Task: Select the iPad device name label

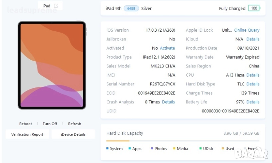Action: click(46, 6)
